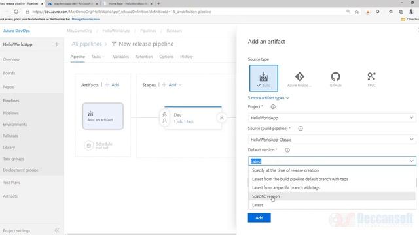Select the Azure Repos source type
The height and width of the screenshot is (235, 419).
click(x=299, y=79)
